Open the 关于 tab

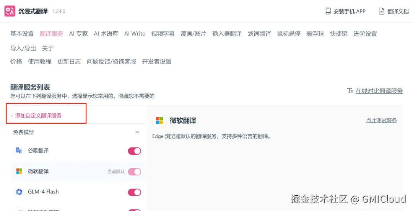[x=48, y=48]
